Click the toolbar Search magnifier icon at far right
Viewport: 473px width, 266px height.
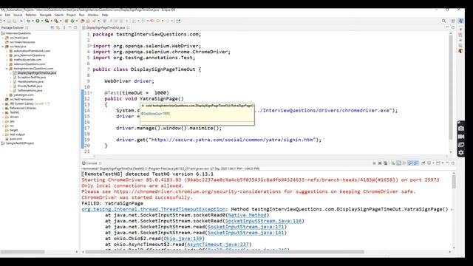(443, 21)
